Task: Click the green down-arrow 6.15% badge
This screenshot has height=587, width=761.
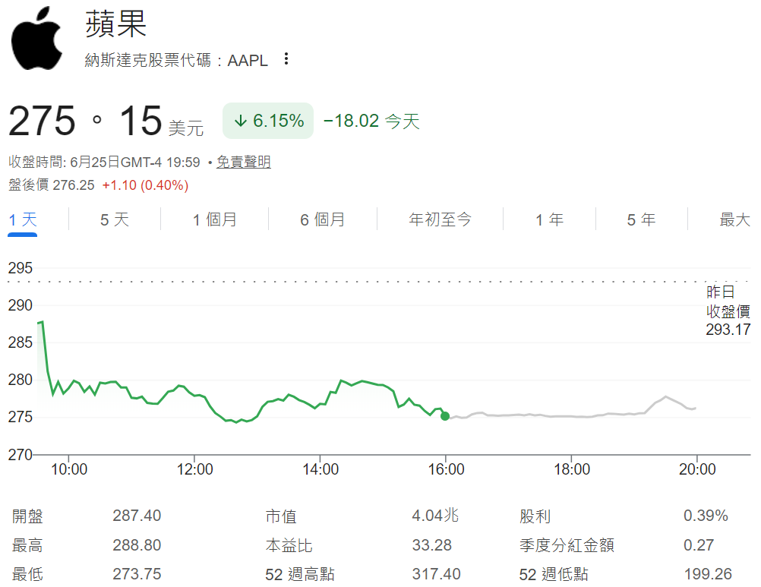Action: (268, 121)
